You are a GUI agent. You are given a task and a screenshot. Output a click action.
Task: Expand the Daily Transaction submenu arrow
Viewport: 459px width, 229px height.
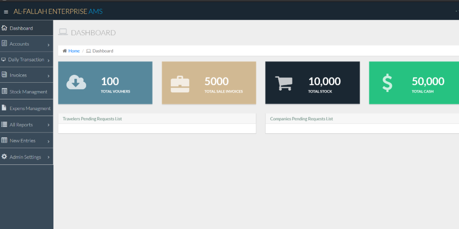pos(48,60)
